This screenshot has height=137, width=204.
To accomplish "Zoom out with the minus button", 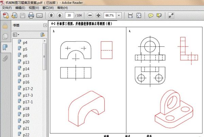I will tap(90, 16).
